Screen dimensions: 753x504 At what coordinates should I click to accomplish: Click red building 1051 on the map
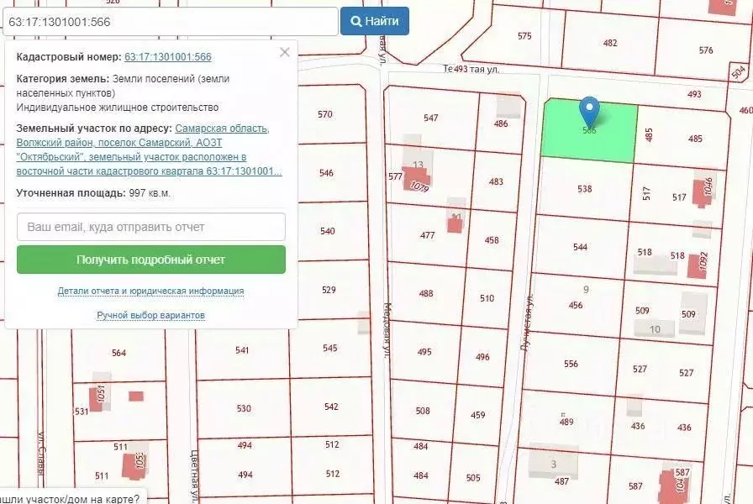(x=97, y=398)
